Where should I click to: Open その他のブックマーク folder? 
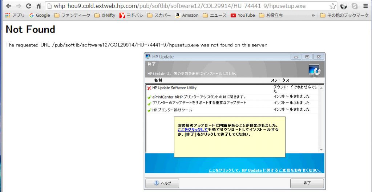tap(345, 15)
